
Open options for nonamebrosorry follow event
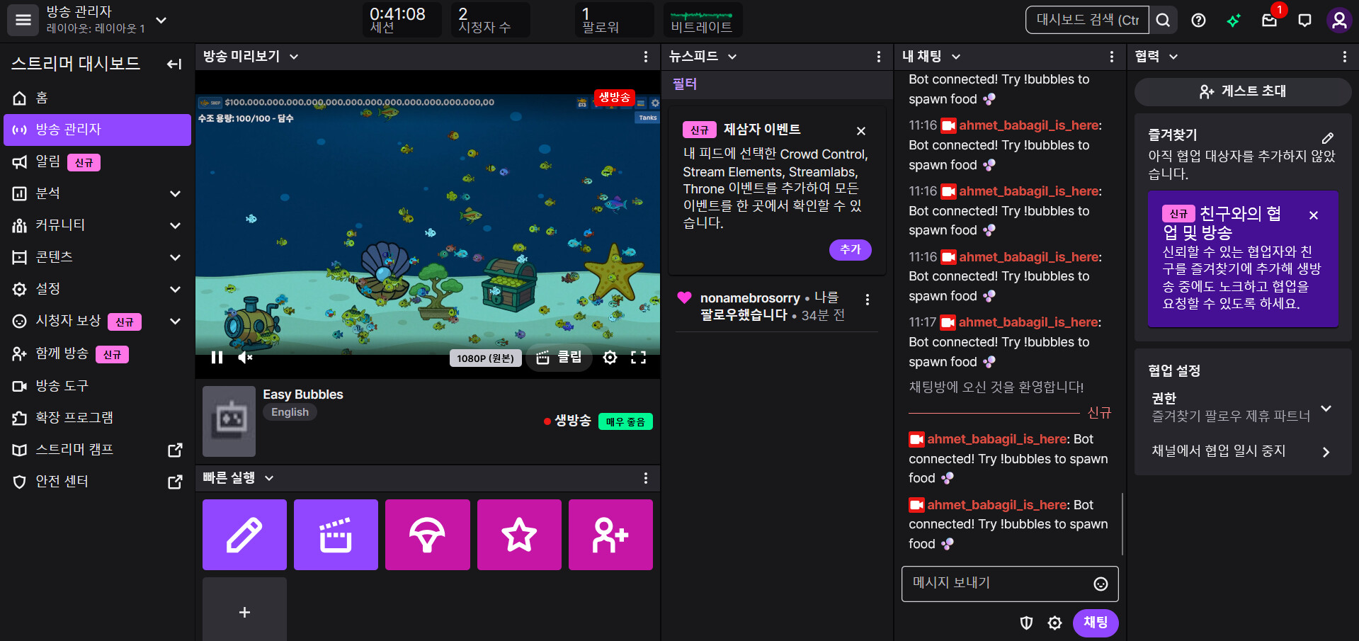tap(868, 300)
